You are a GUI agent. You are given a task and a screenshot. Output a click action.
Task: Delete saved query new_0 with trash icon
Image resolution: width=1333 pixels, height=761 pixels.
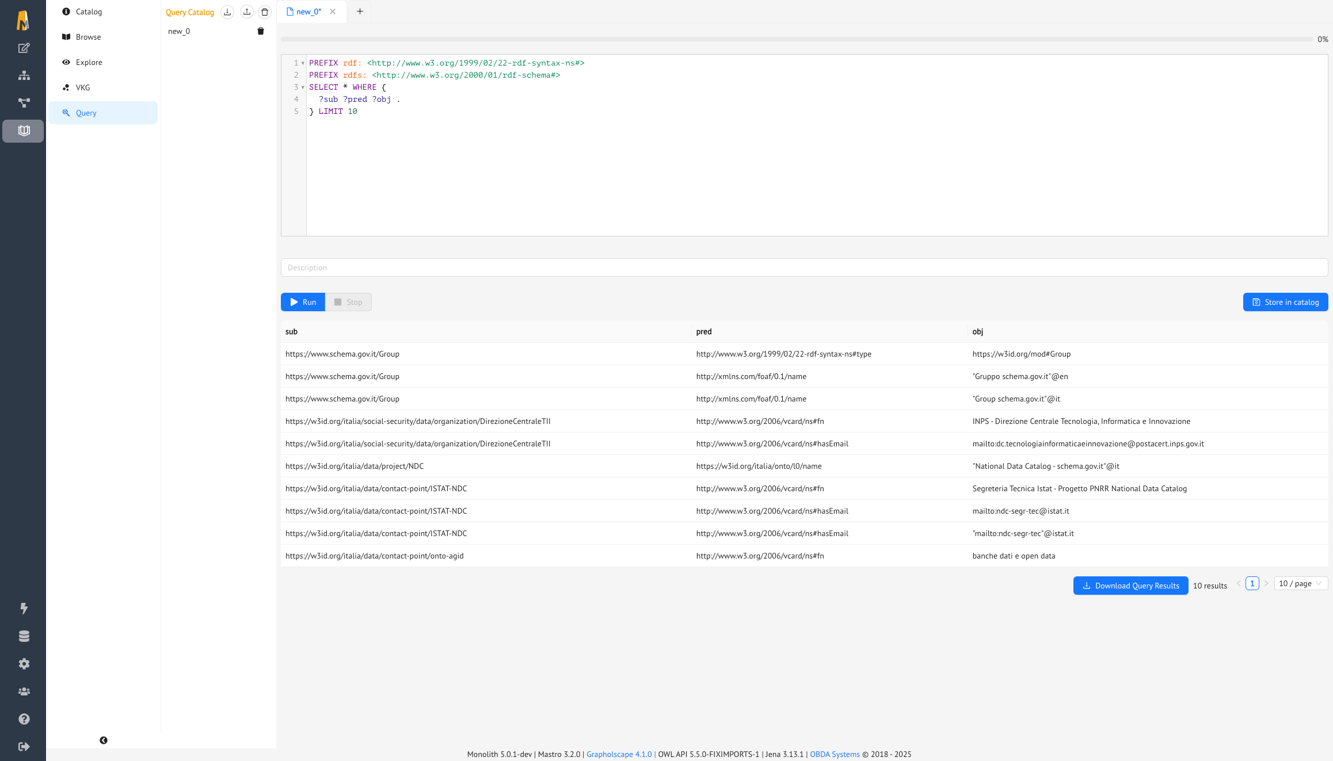(x=261, y=30)
